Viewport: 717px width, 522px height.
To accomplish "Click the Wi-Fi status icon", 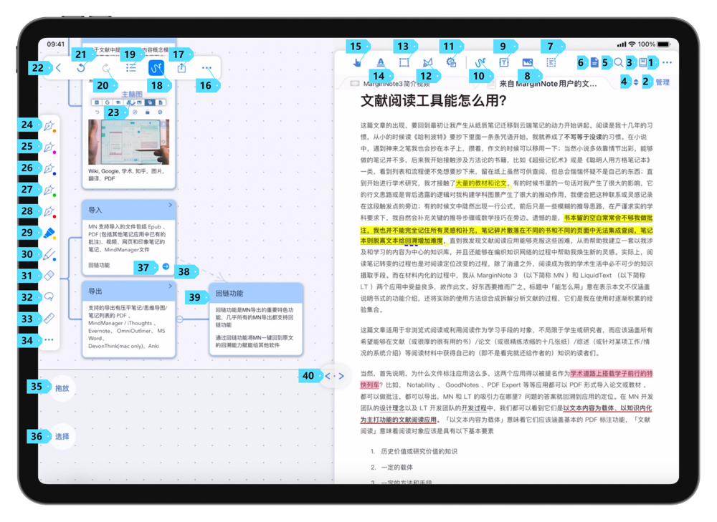I will click(632, 44).
